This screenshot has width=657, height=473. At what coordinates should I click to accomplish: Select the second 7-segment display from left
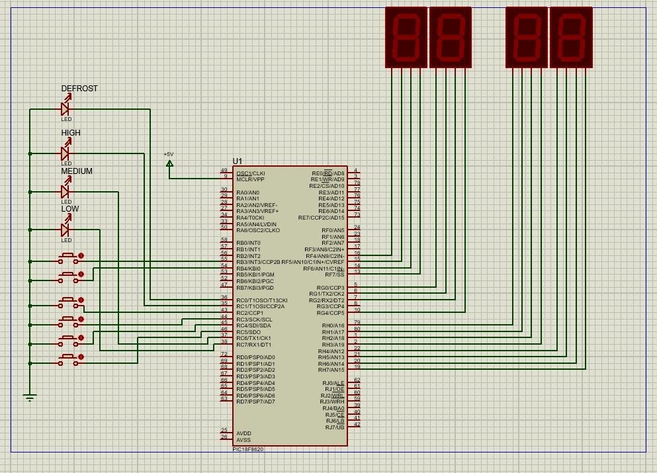[451, 37]
